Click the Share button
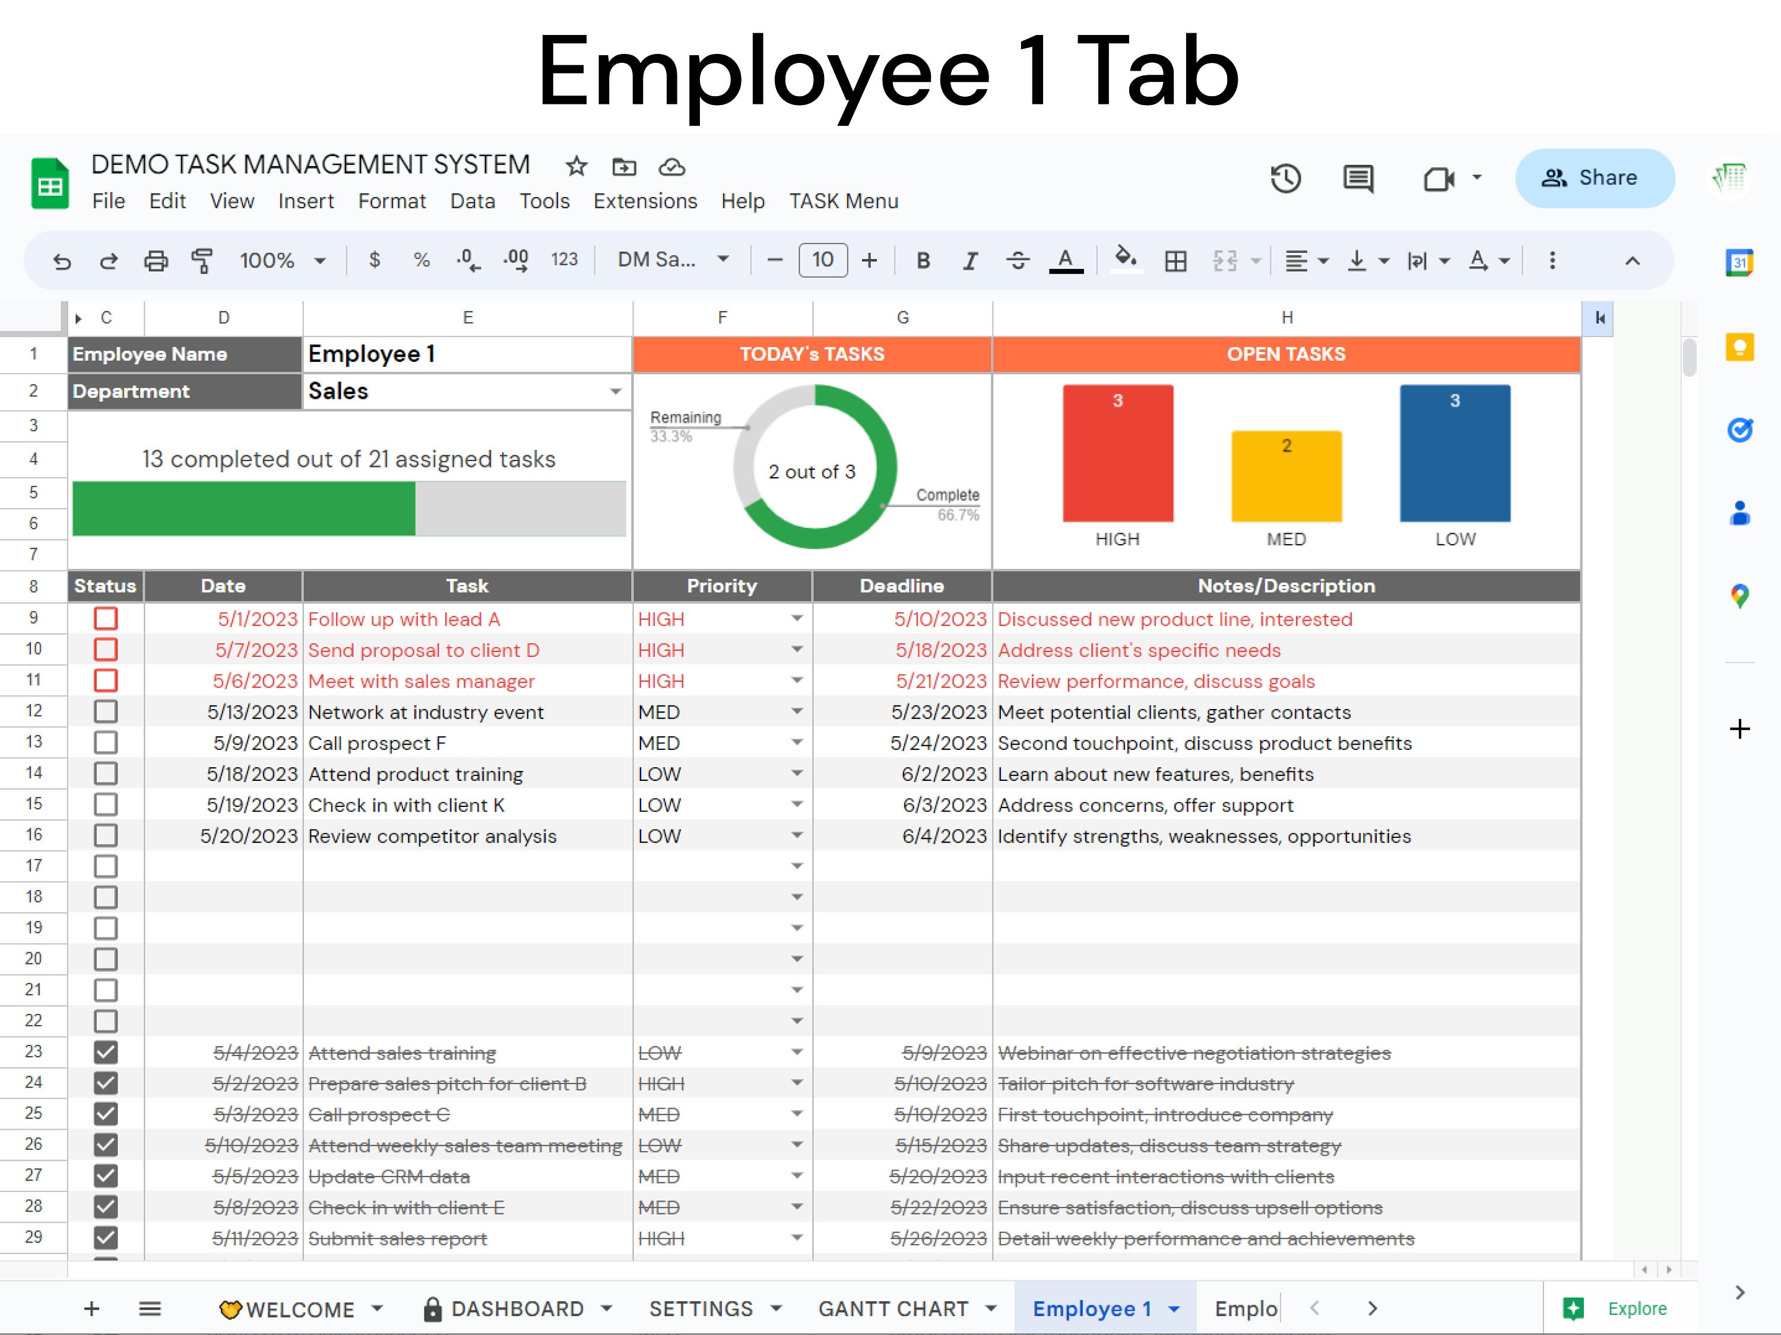 pyautogui.click(x=1594, y=178)
